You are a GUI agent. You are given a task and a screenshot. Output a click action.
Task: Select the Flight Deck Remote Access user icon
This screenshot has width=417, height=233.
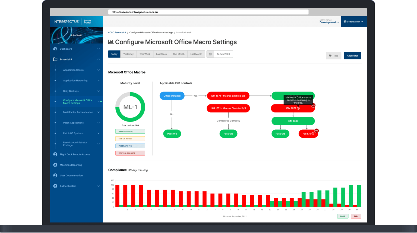coord(55,154)
